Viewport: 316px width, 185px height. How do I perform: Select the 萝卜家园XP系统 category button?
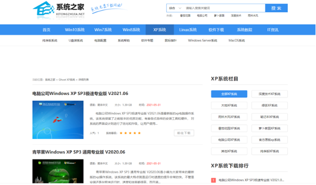[269, 129]
